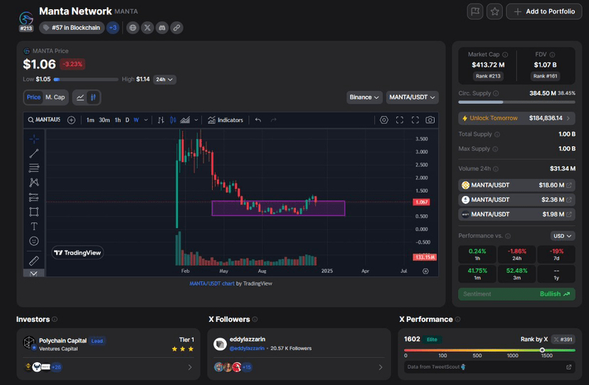Click the Discord link icon
This screenshot has width=589, height=385.
pos(162,28)
